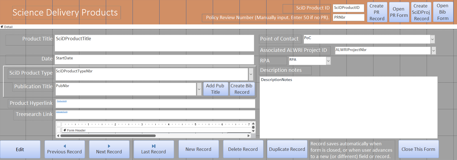Click the Create PR Record button

coord(377,12)
